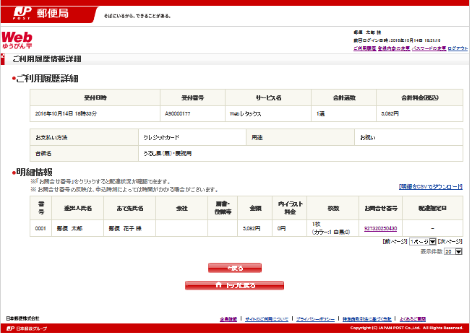The height and width of the screenshot is (335, 472).
Task: Click the ログアウト link
Action: pyautogui.click(x=458, y=48)
